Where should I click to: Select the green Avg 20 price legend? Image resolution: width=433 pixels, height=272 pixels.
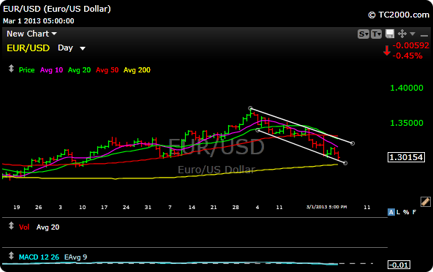pyautogui.click(x=79, y=70)
